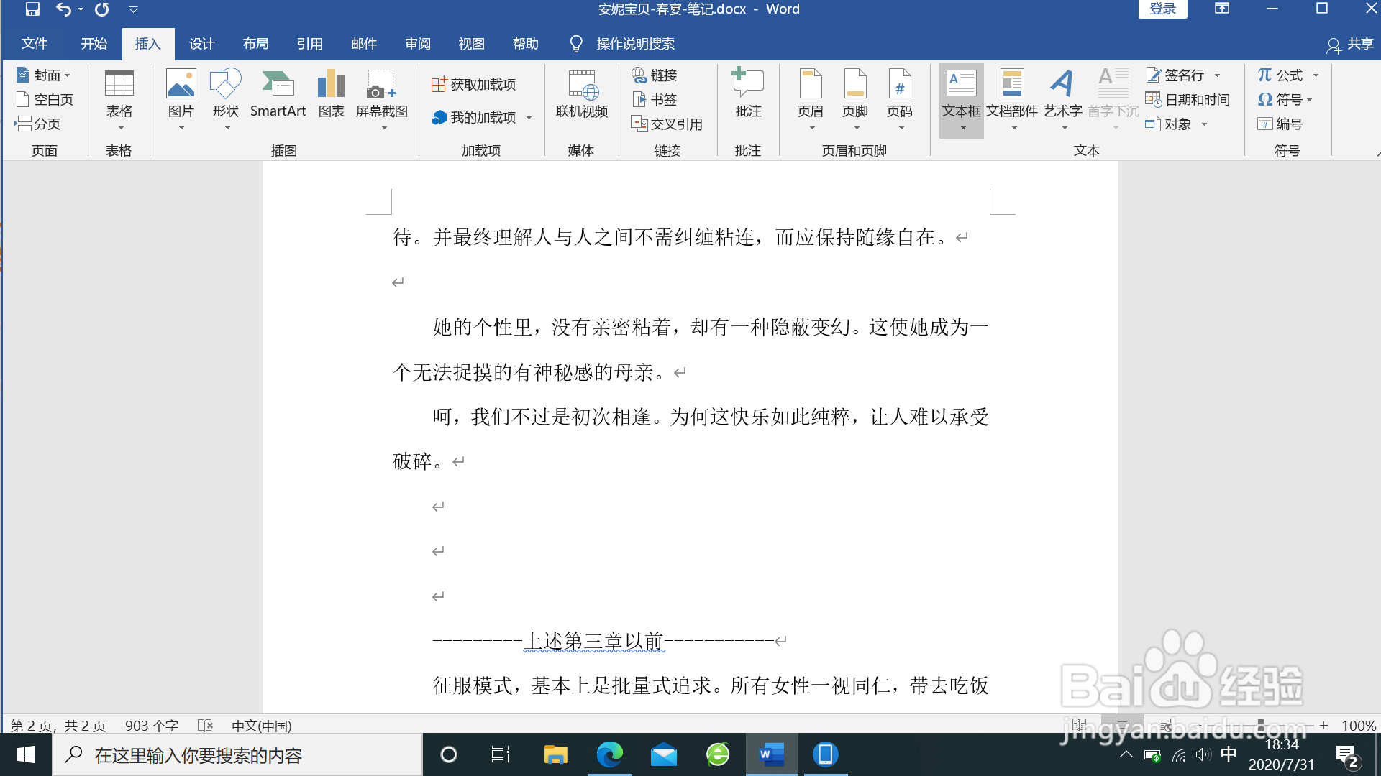Image resolution: width=1381 pixels, height=776 pixels.
Task: Insert a SmartArt graphic
Action: 278,93
